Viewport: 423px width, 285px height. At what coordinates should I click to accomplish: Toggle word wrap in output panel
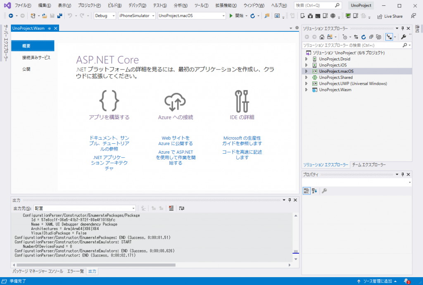pyautogui.click(x=181, y=209)
